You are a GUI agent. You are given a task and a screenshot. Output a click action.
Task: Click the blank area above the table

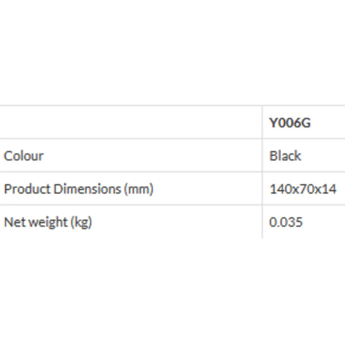172,53
